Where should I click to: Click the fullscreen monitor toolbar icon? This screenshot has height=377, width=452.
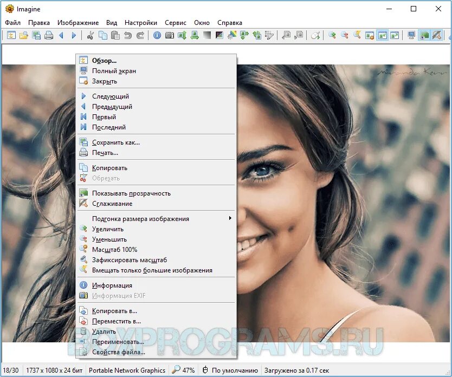coord(411,35)
